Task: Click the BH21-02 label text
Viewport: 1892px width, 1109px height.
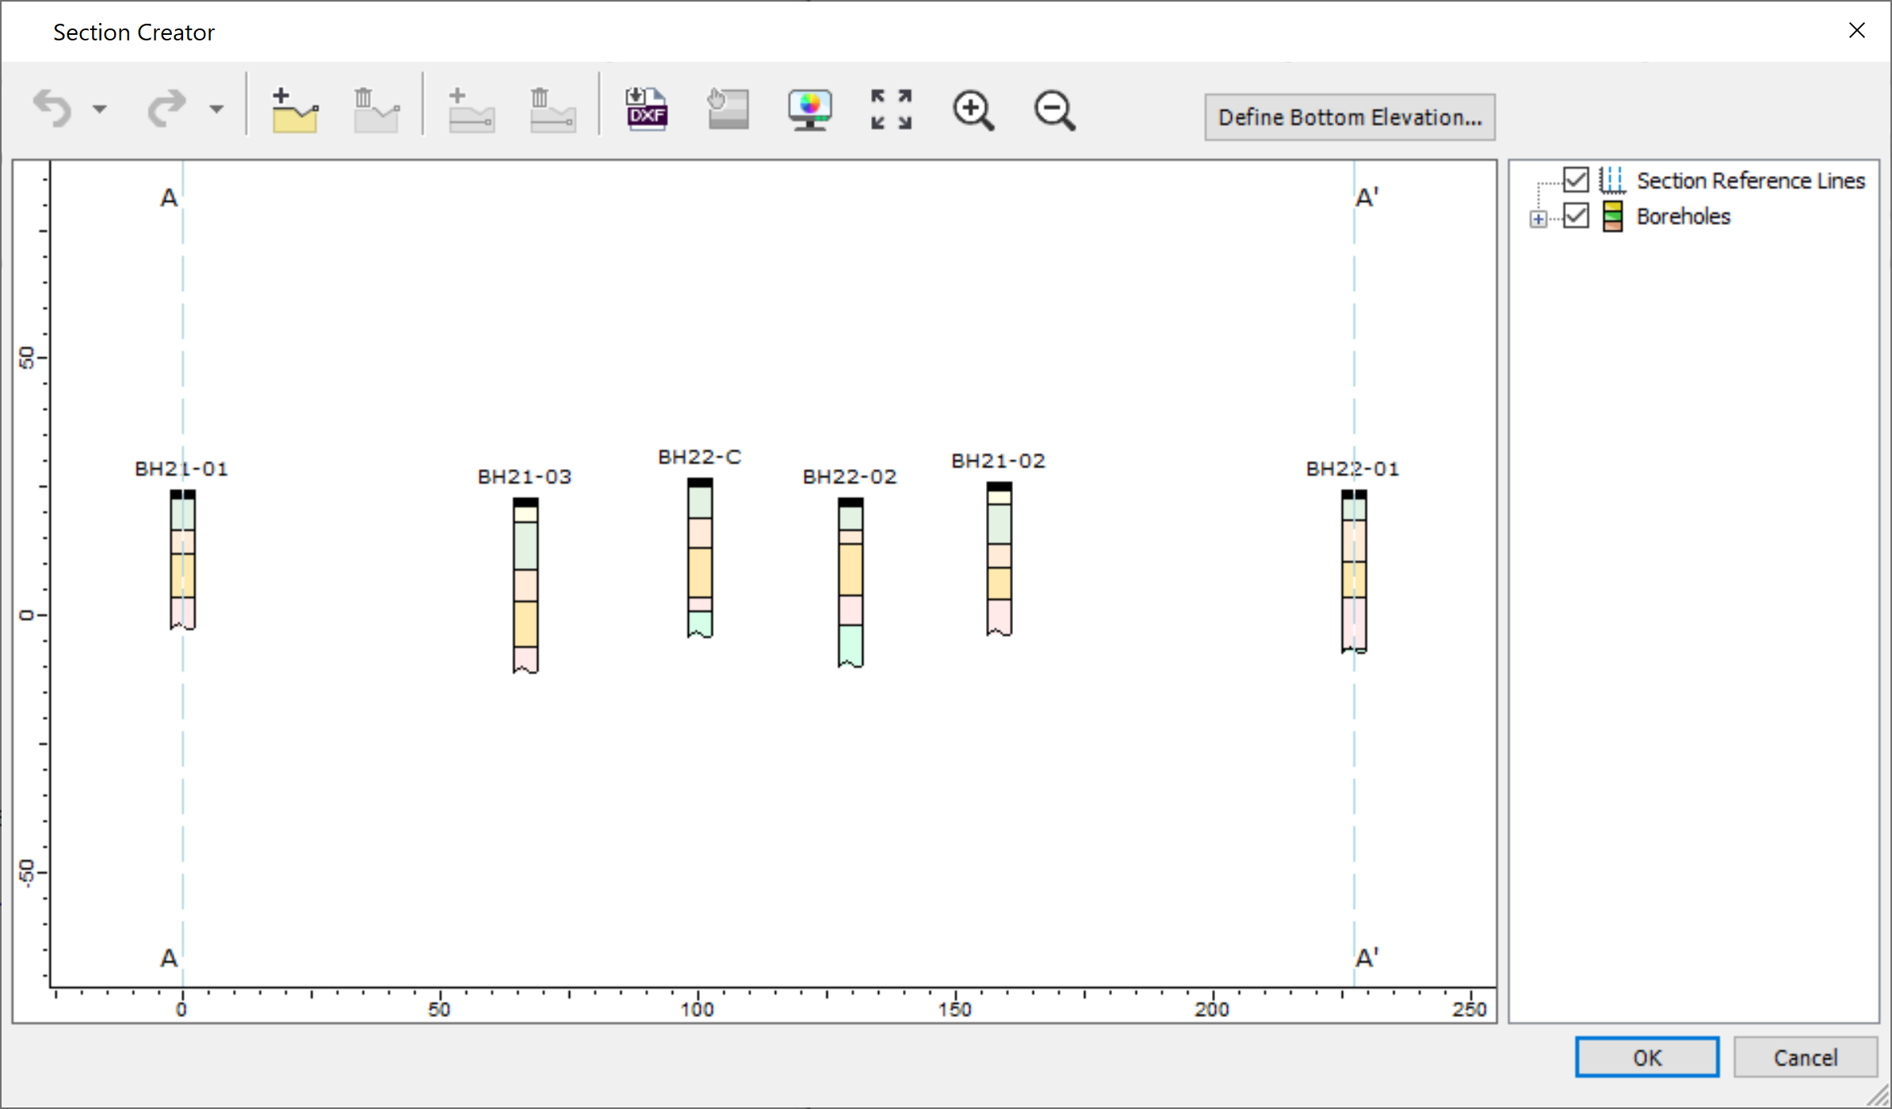Action: pyautogui.click(x=999, y=461)
